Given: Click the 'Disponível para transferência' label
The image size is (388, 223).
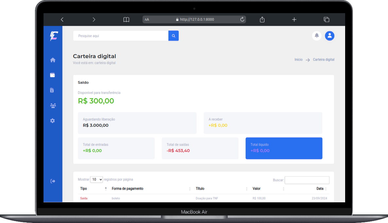Looking at the screenshot, I should point(99,93).
